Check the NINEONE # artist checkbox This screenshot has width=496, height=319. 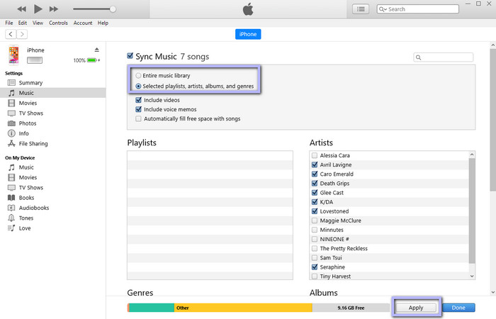tap(315, 239)
